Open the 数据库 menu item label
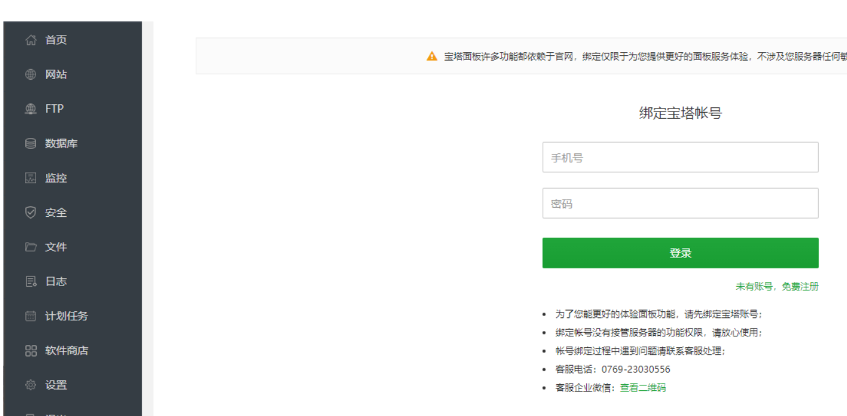Viewport: 847px width, 416px height. pos(61,144)
